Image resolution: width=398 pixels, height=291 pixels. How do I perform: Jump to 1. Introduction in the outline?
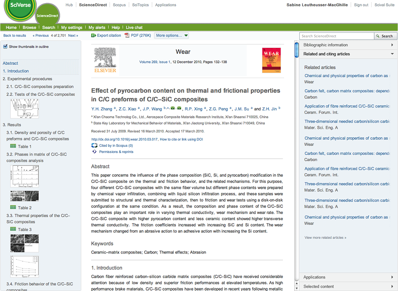pyautogui.click(x=16, y=71)
